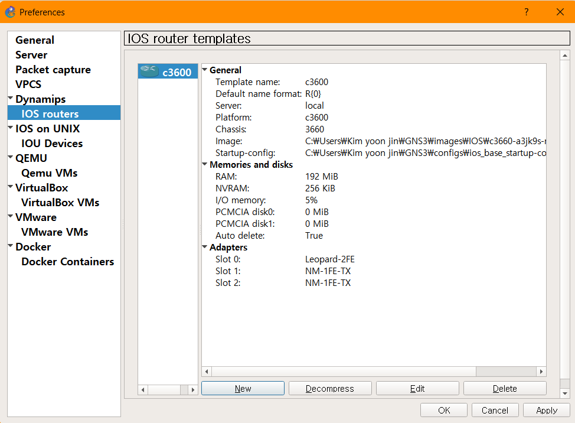Collapse the VirtualBox tree section
This screenshot has width=575, height=423.
click(x=11, y=186)
